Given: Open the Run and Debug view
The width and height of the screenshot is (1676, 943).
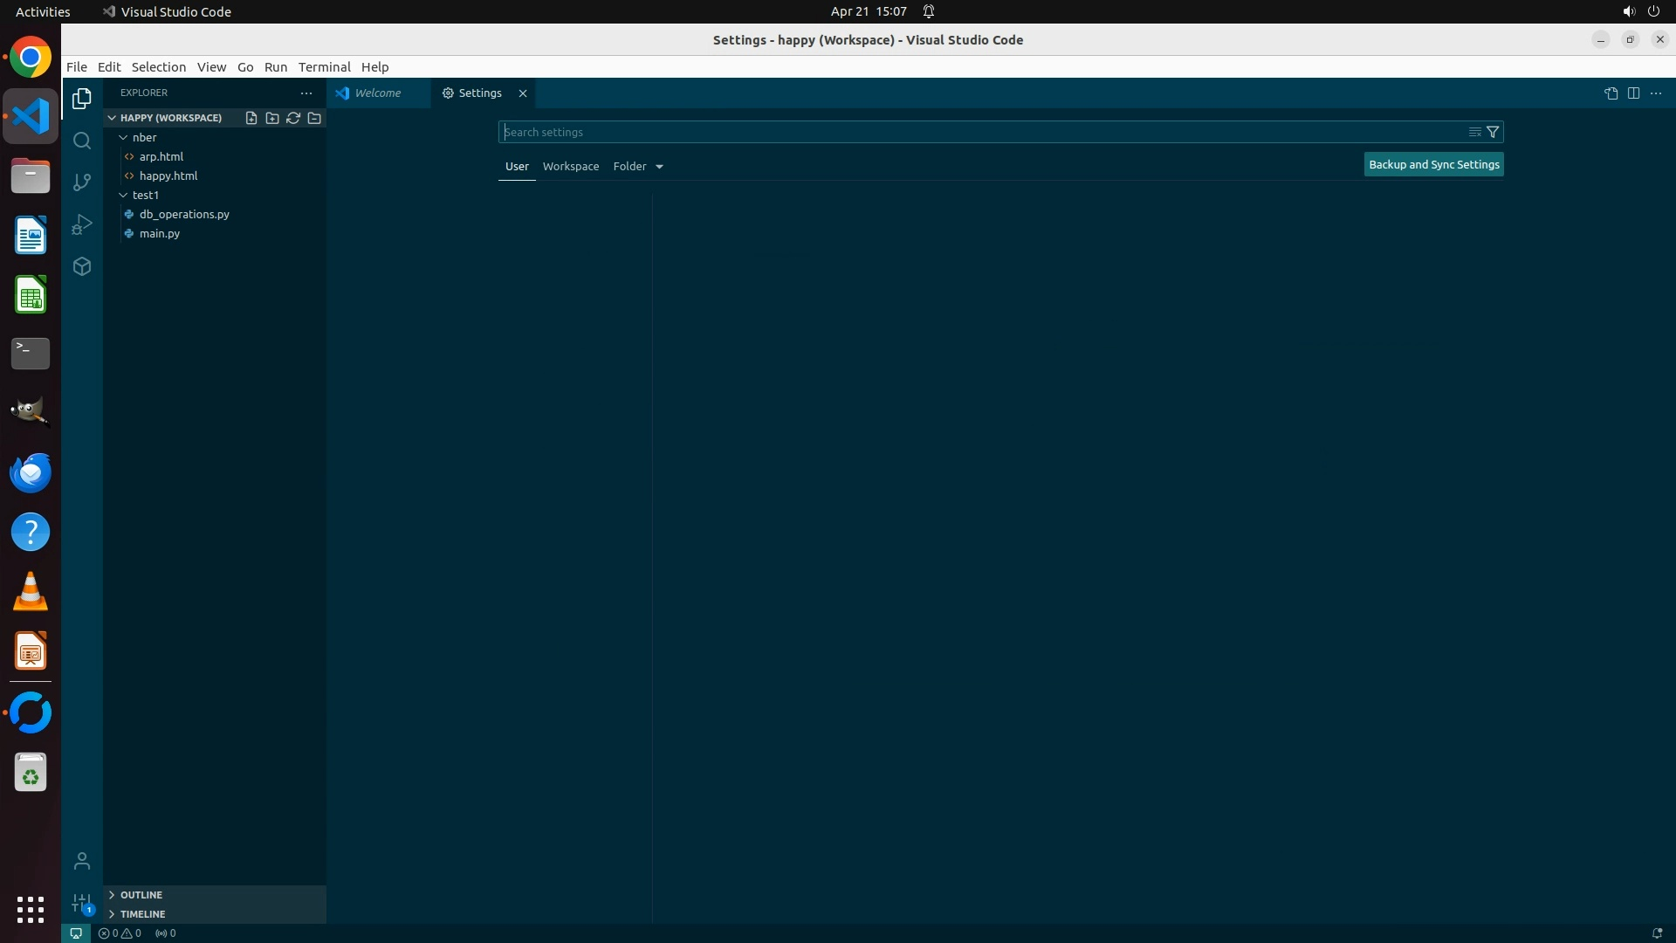Looking at the screenshot, I should [x=82, y=224].
